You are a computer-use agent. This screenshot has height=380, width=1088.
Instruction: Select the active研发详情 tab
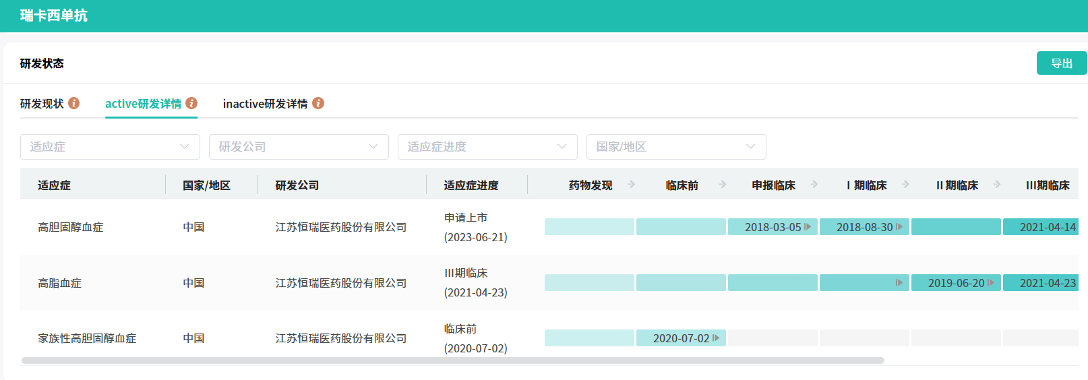[143, 104]
